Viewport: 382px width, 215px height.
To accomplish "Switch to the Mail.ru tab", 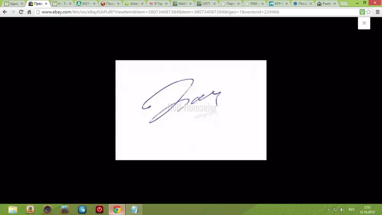I will click(181, 3).
